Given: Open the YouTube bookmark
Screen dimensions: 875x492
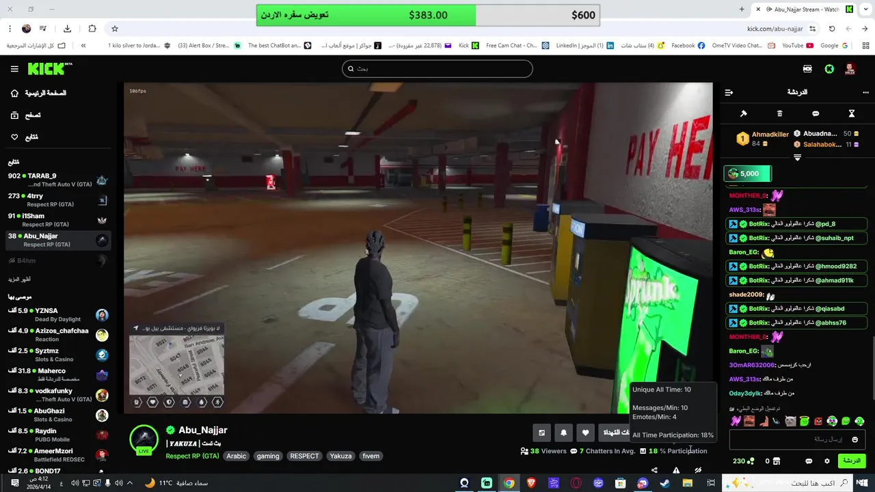Looking at the screenshot, I should click(x=797, y=45).
